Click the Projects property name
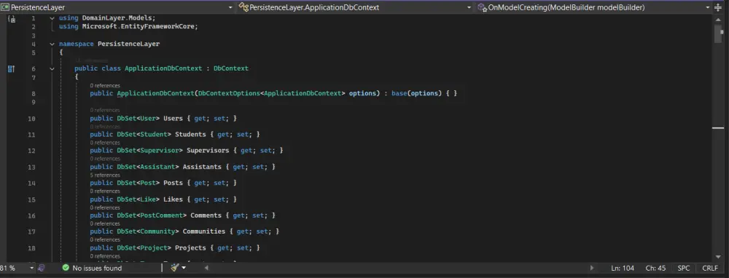This screenshot has height=278, width=729. (x=190, y=248)
